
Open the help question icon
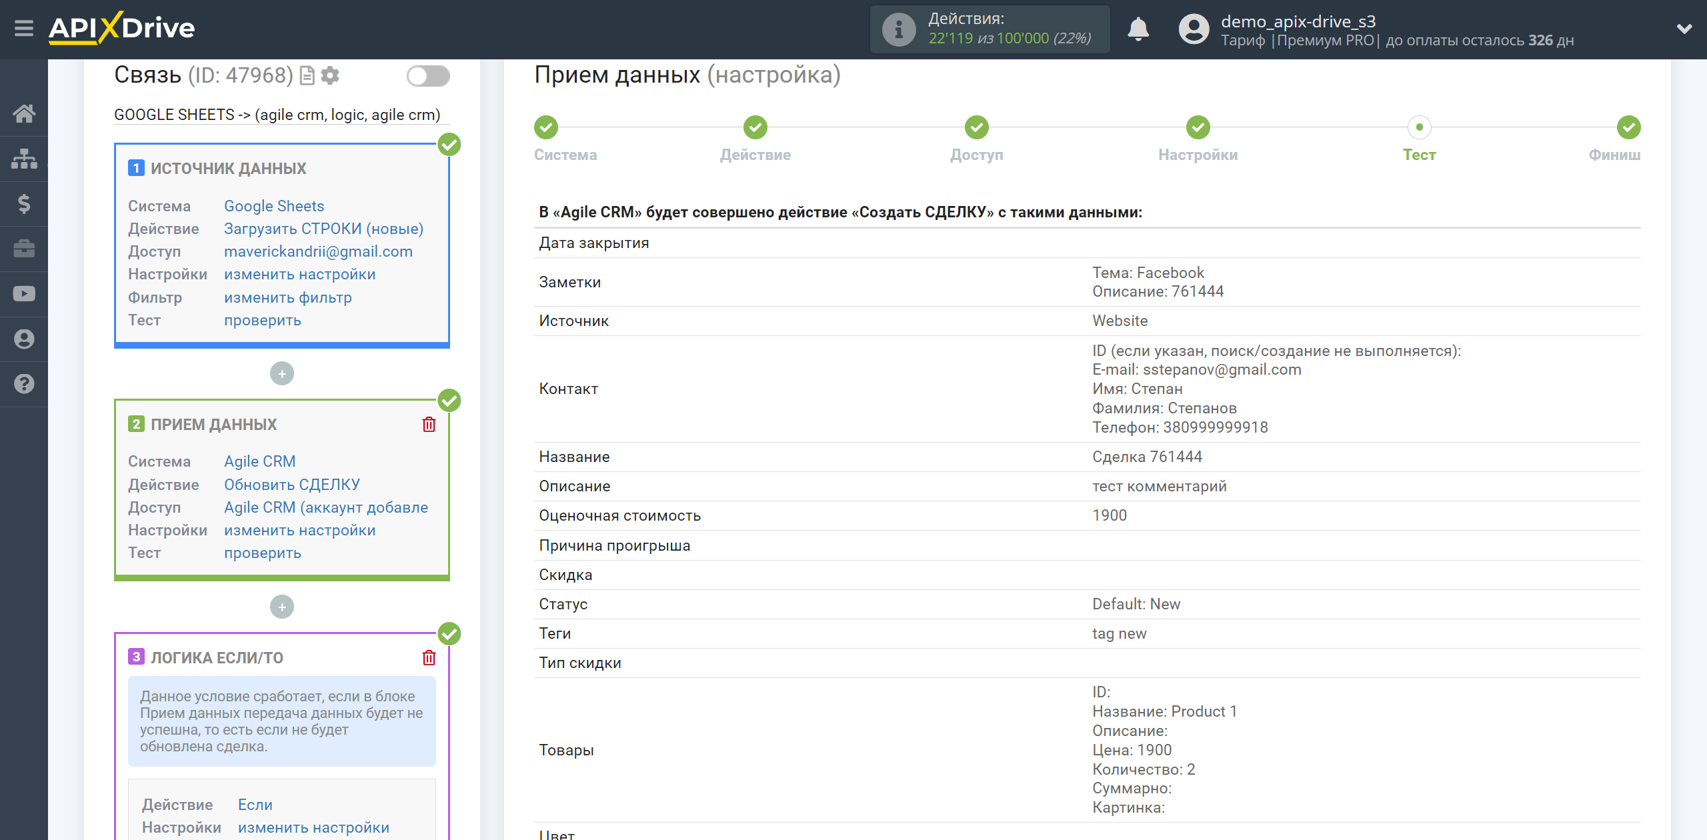point(24,384)
